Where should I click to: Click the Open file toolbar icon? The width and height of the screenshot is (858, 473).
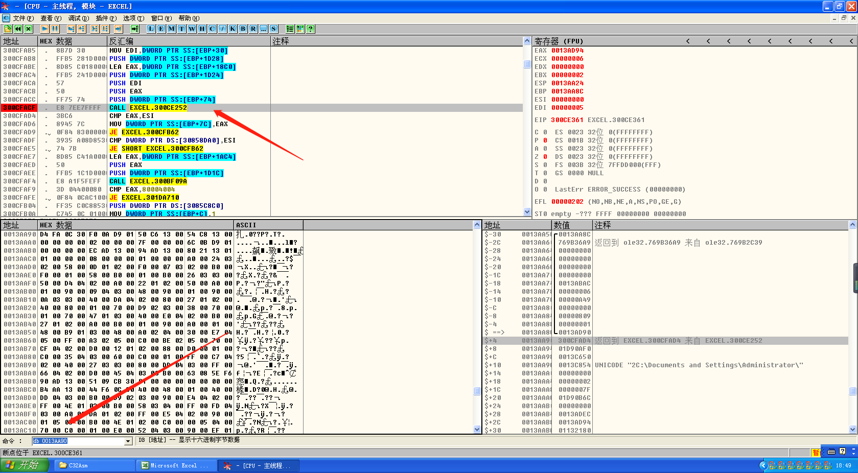tap(8, 29)
